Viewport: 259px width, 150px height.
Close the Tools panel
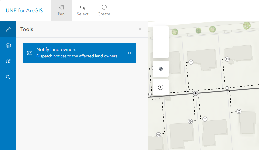(x=140, y=29)
